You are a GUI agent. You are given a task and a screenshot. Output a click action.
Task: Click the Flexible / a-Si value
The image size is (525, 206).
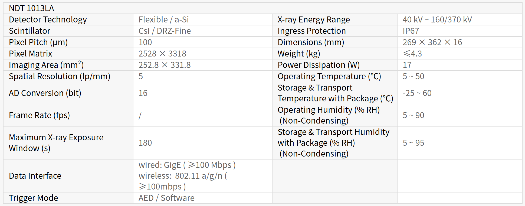click(x=163, y=20)
